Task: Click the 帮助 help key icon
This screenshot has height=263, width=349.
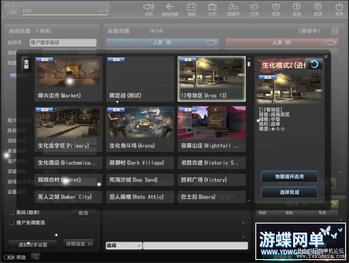Action: click(x=10, y=257)
